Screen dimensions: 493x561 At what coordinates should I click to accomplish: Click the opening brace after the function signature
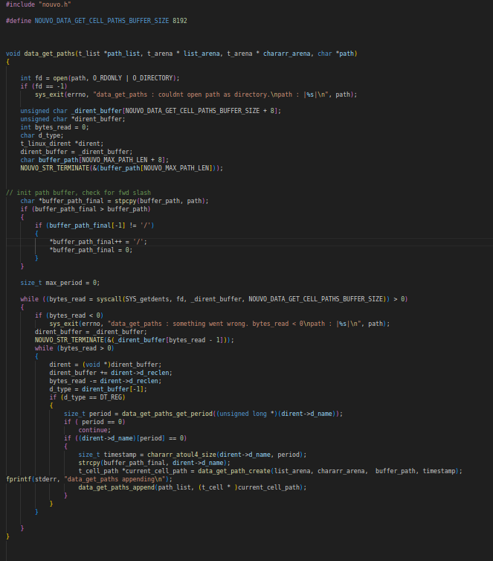pyautogui.click(x=7, y=62)
